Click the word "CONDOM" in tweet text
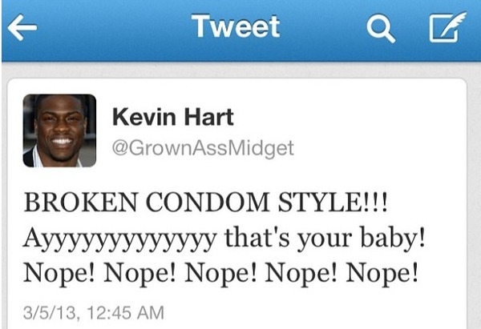The width and height of the screenshot is (481, 329). (x=208, y=203)
